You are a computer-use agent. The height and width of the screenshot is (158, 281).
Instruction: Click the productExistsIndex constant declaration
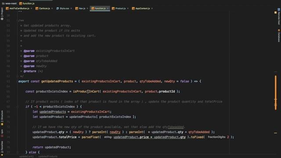[x=52, y=91]
